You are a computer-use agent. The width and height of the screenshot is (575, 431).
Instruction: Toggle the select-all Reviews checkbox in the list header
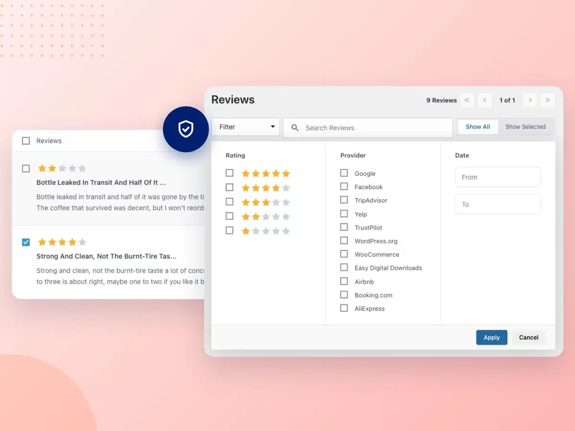(26, 141)
